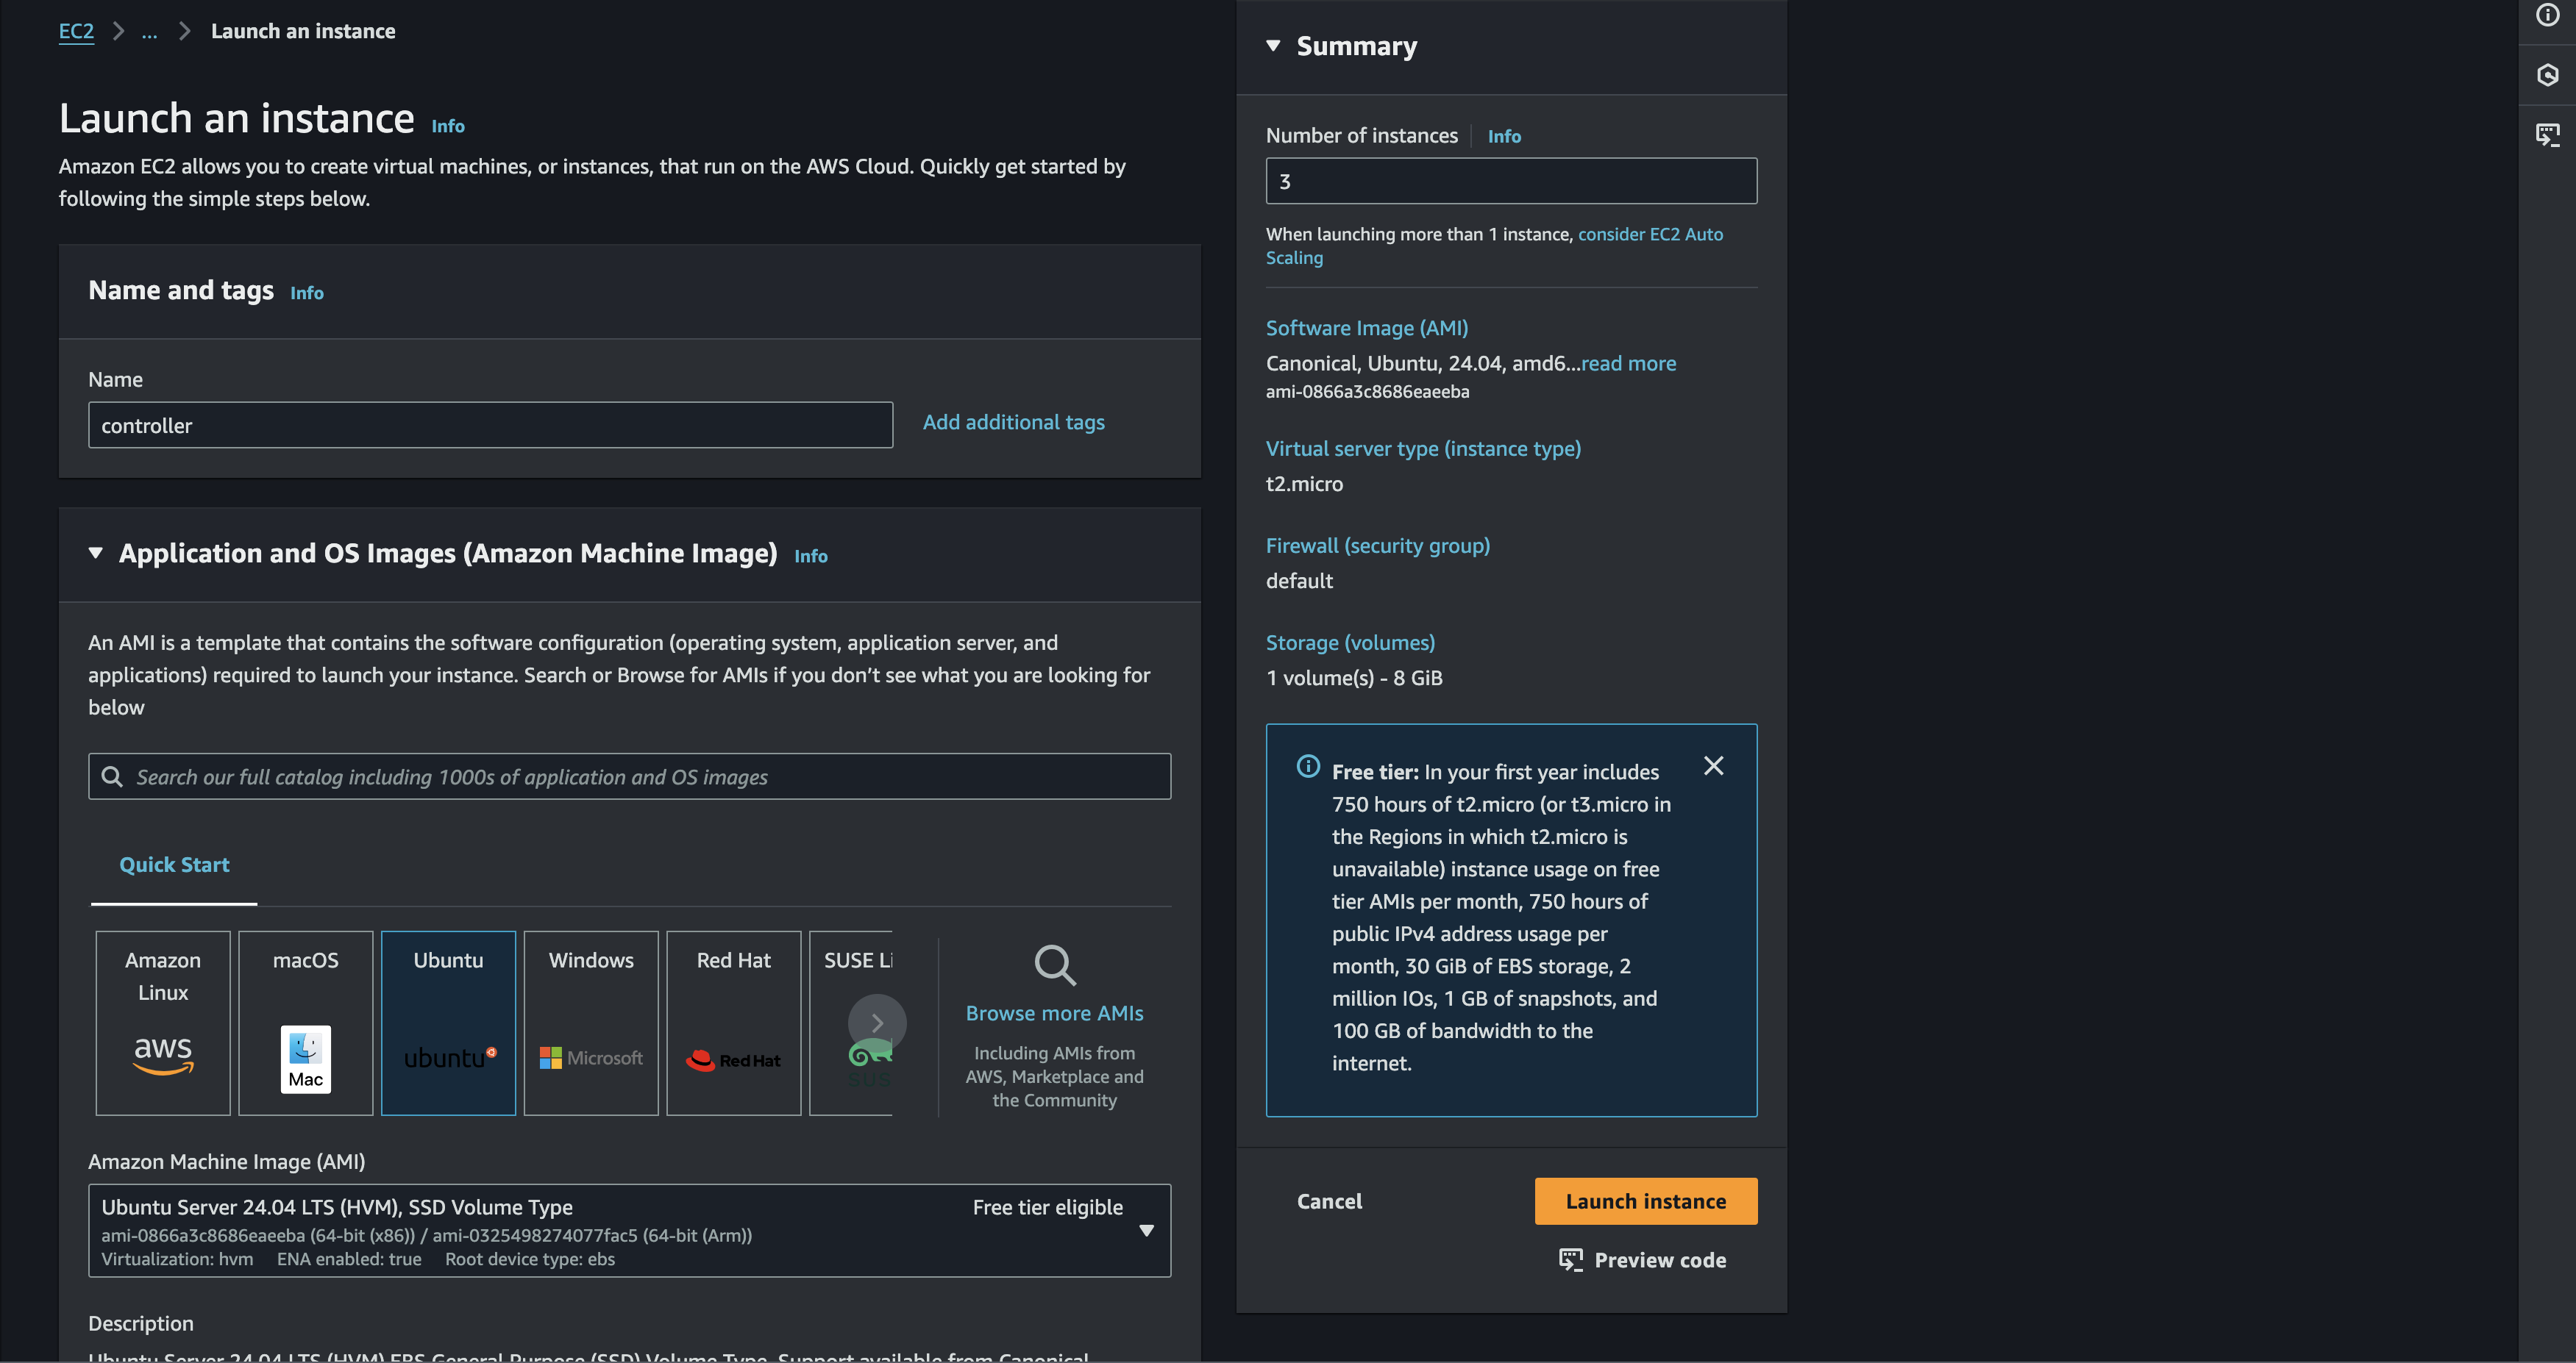Image resolution: width=2576 pixels, height=1363 pixels.
Task: Focus the AMI catalog search box
Action: 629,776
